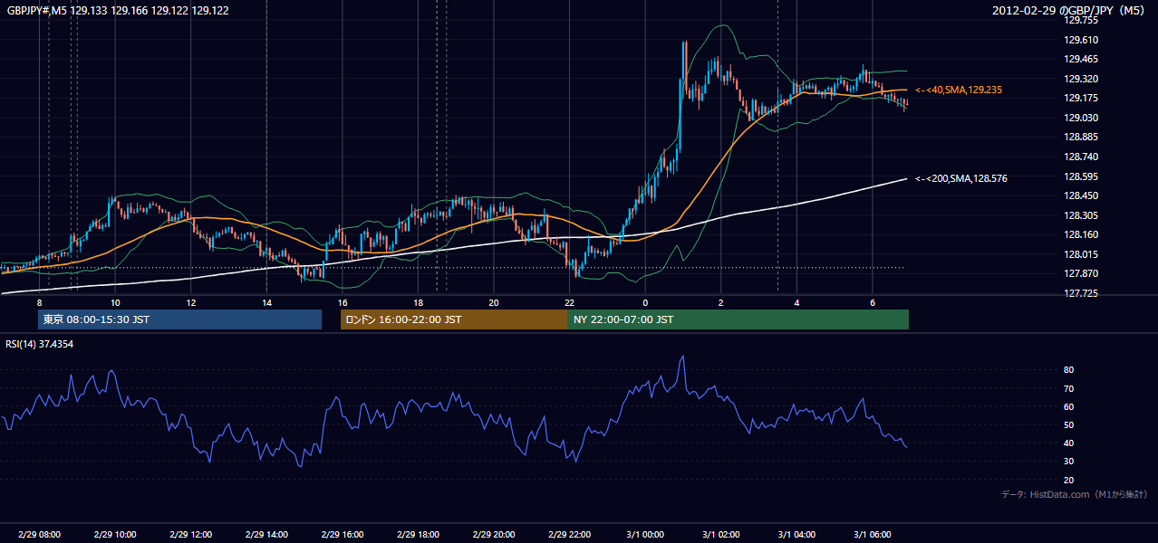Click the RSI(14) 37.4354 indicator label

pos(40,344)
